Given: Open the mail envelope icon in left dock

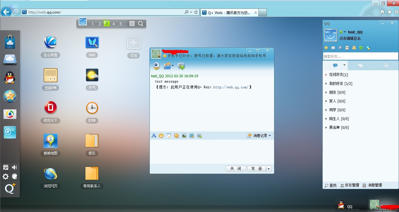Looking at the screenshot, I should tap(10, 114).
